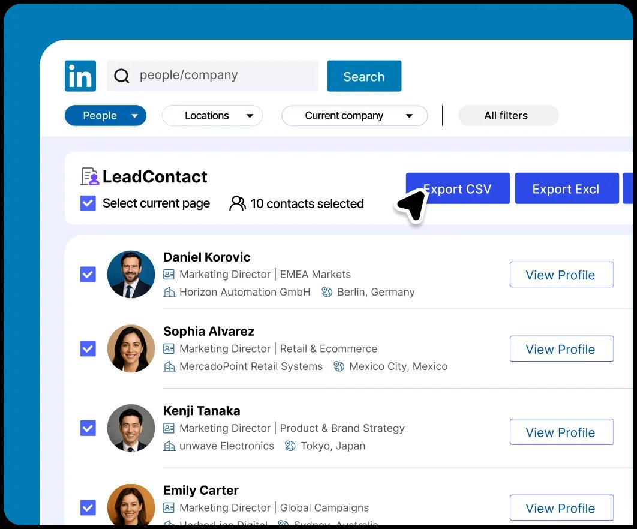This screenshot has height=529, width=637.
Task: Click 'Horizon Automation GmbH' company text
Action: tap(245, 292)
